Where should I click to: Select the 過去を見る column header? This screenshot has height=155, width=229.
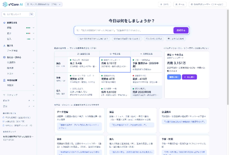point(83,54)
